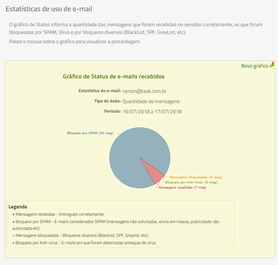Click the Legenda heading
Screen dimensions: 278x265
click(18, 207)
